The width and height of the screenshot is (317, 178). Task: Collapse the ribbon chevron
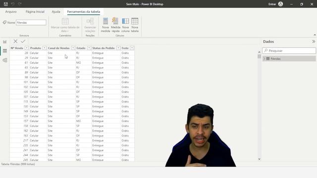click(315, 35)
